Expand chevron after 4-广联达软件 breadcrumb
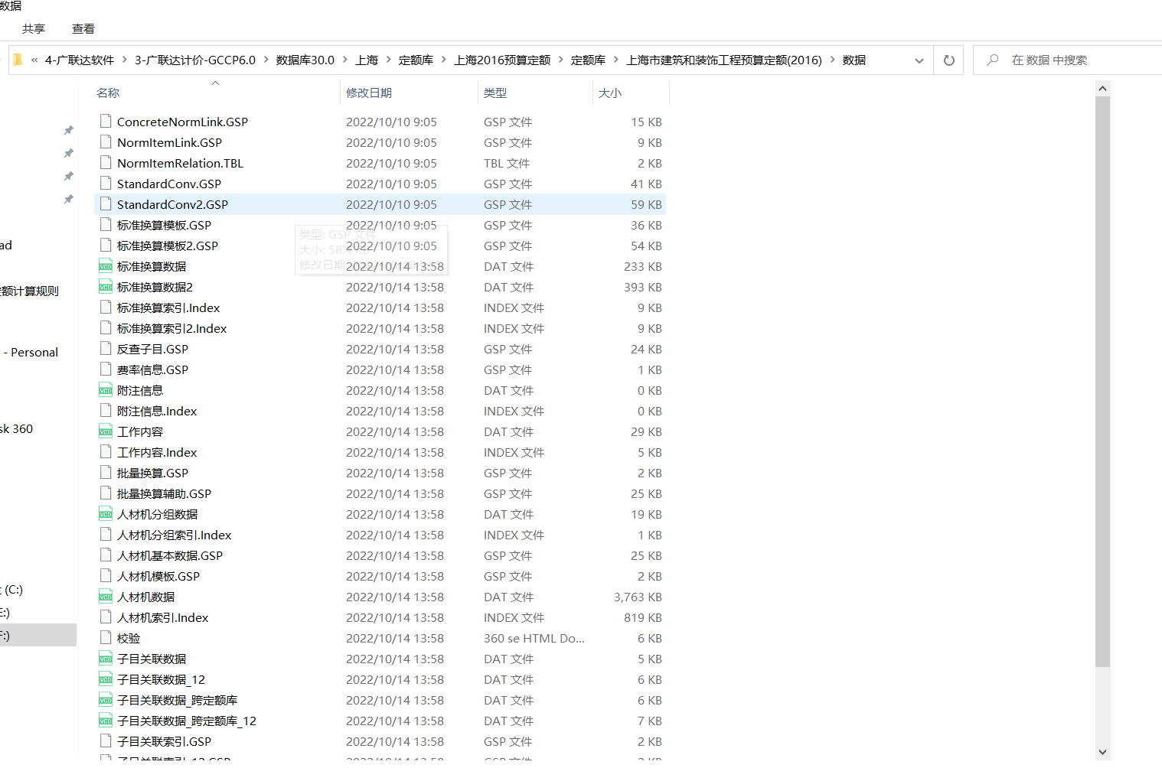Image resolution: width=1162 pixels, height=781 pixels. pyautogui.click(x=125, y=60)
